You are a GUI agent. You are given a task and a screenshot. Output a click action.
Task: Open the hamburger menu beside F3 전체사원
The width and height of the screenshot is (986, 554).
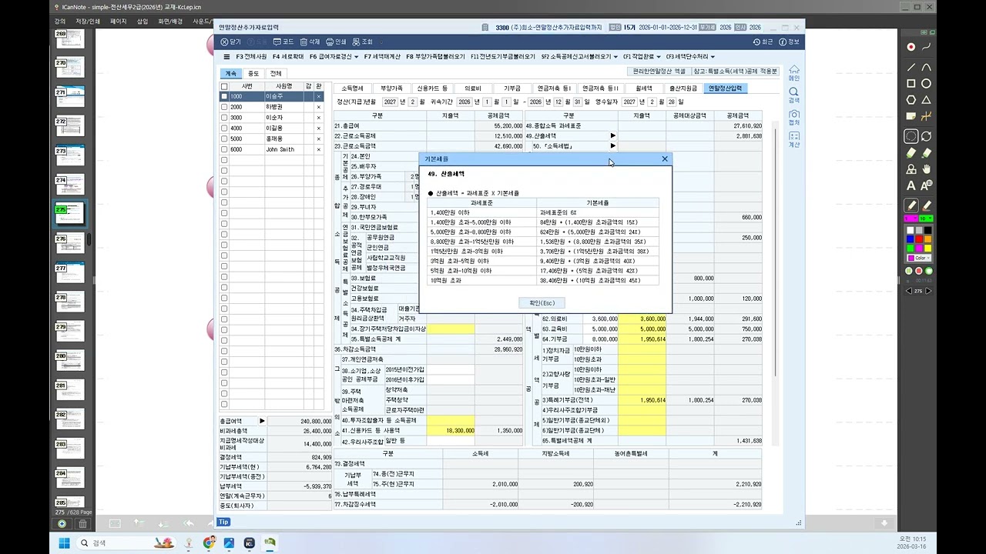(226, 56)
